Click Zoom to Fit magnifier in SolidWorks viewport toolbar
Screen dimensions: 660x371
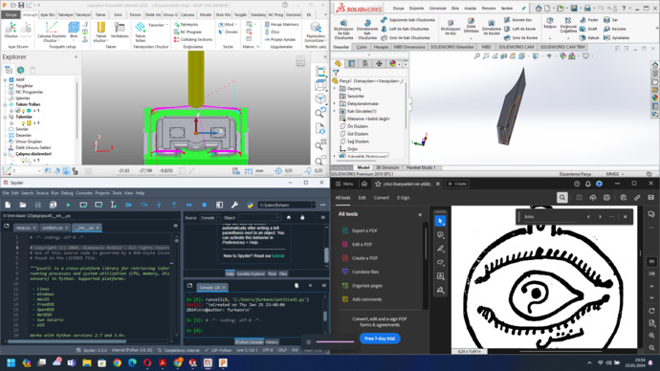coord(477,56)
